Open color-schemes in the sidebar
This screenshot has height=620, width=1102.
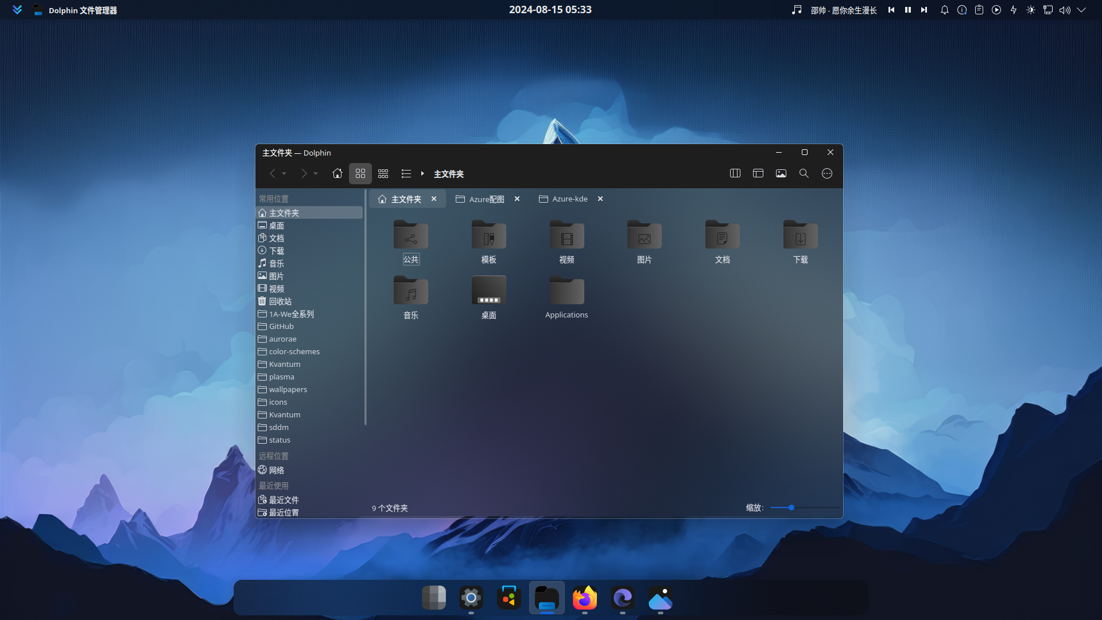(309, 352)
